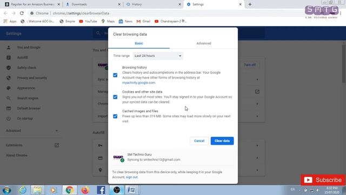
Task: Open the News bookmark
Action: pos(125,21)
